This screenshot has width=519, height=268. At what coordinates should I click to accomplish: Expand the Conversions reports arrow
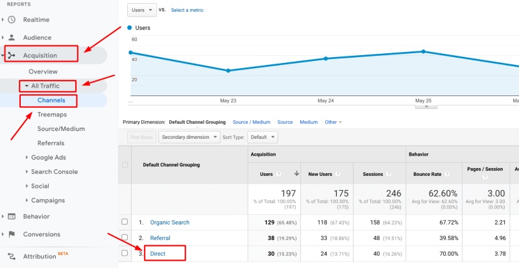coord(3,234)
